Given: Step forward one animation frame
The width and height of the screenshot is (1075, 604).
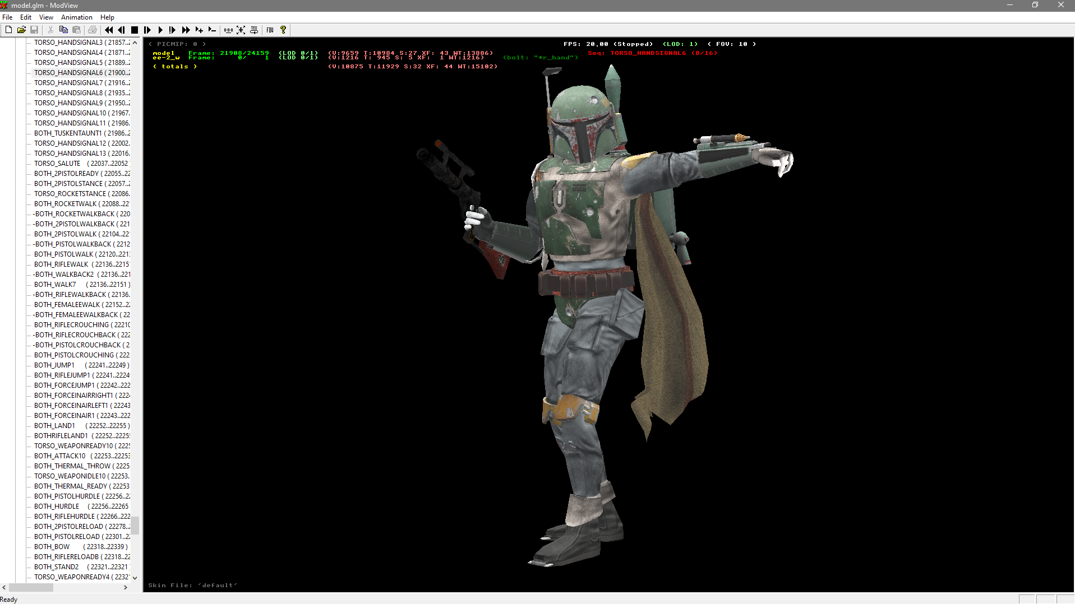Looking at the screenshot, I should [147, 30].
